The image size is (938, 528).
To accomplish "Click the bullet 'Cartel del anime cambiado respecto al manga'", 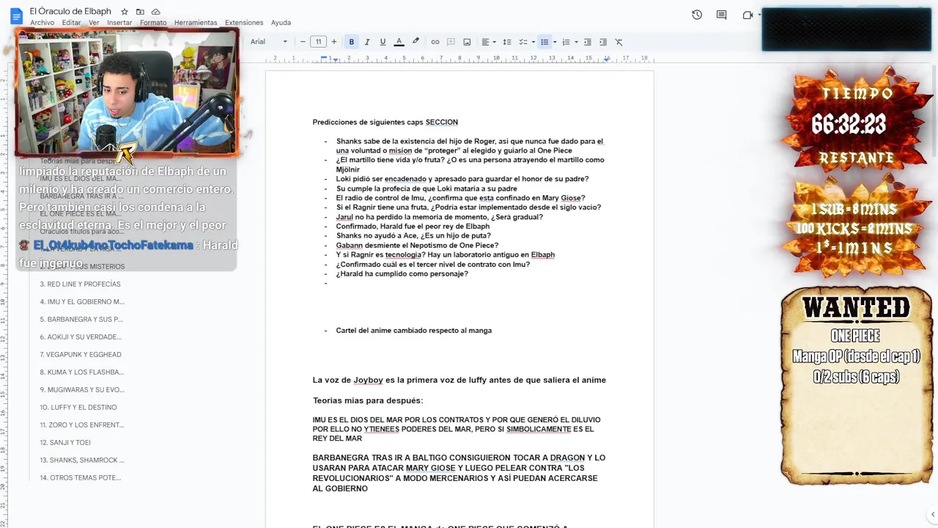I will [413, 331].
